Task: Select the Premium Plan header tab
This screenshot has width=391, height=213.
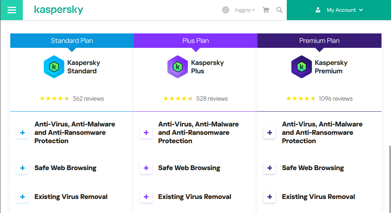Action: (319, 41)
